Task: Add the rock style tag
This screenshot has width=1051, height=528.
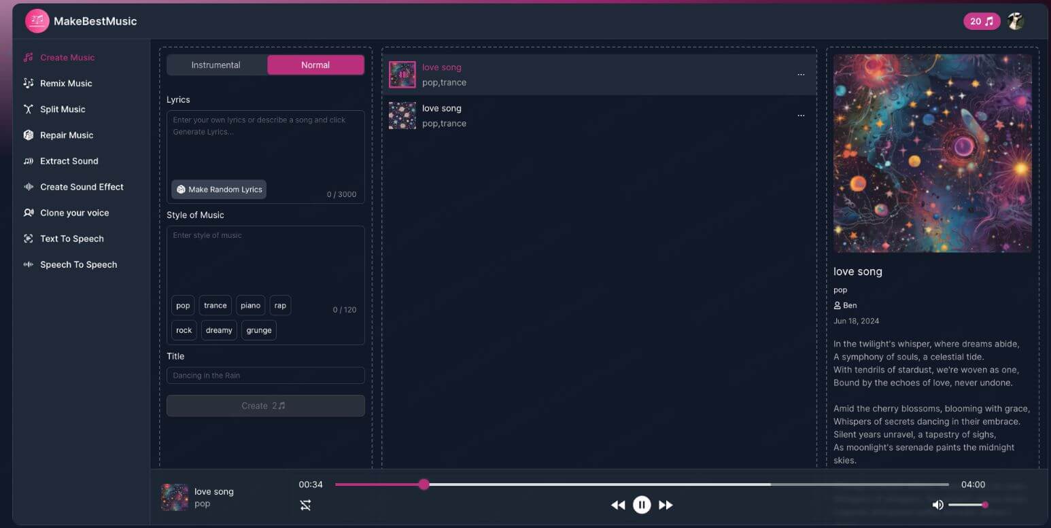Action: [184, 330]
